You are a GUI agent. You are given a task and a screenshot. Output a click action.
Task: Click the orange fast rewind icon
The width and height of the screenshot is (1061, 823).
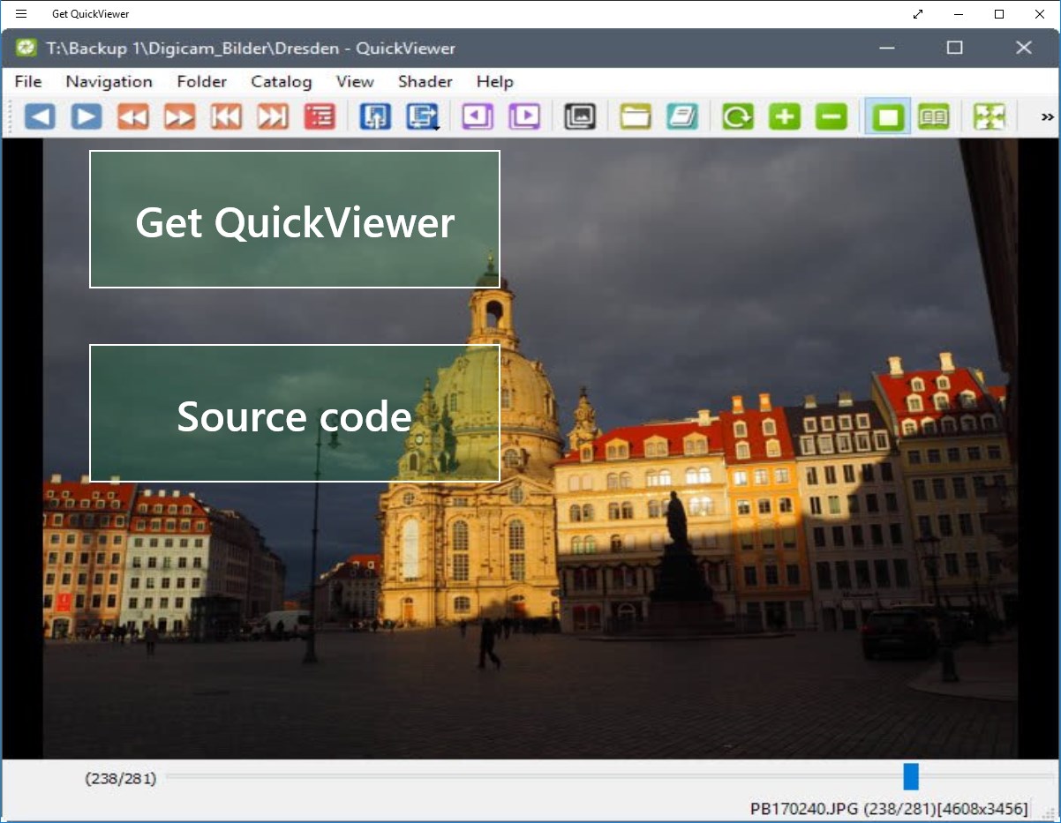point(133,116)
